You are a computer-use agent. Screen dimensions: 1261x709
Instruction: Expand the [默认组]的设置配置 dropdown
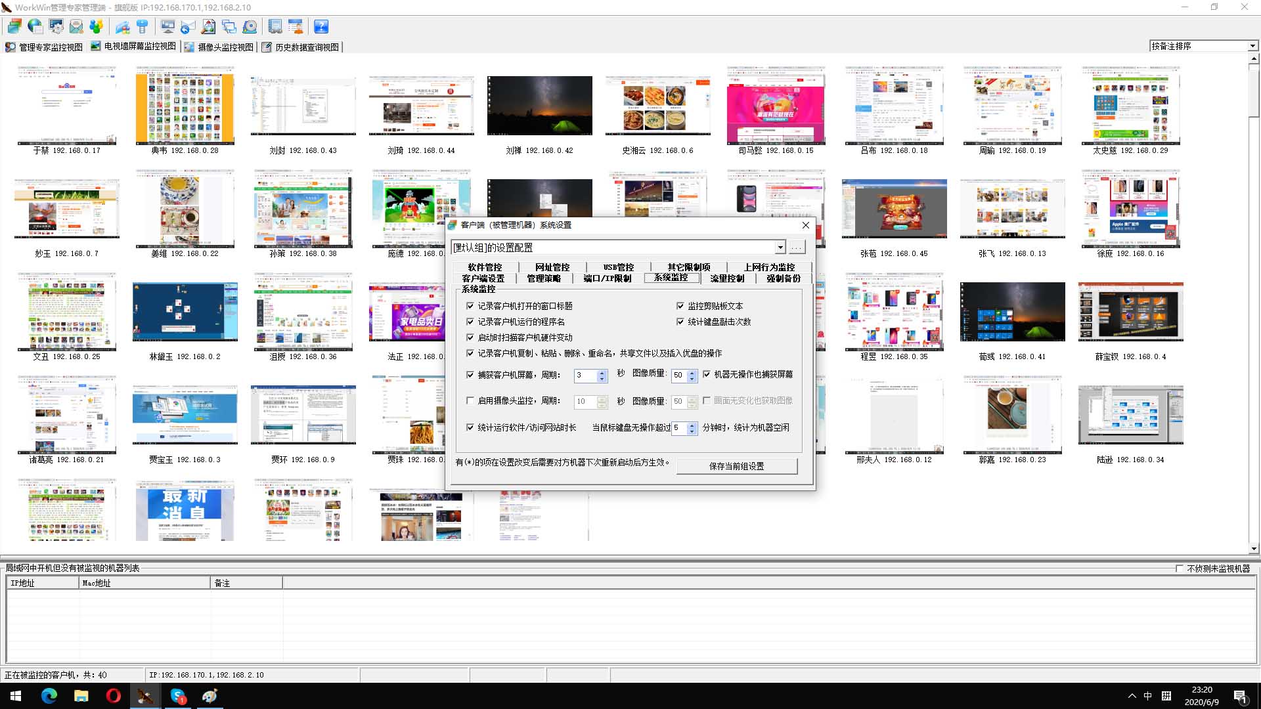point(780,247)
